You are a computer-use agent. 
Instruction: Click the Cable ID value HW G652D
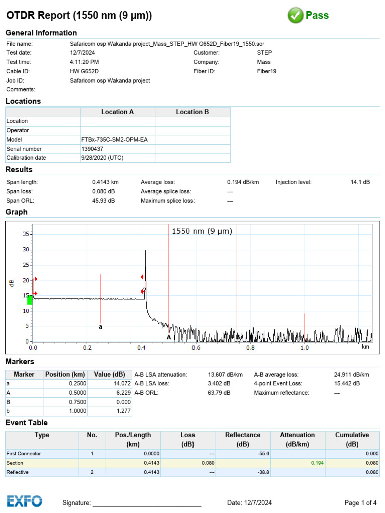click(x=84, y=71)
